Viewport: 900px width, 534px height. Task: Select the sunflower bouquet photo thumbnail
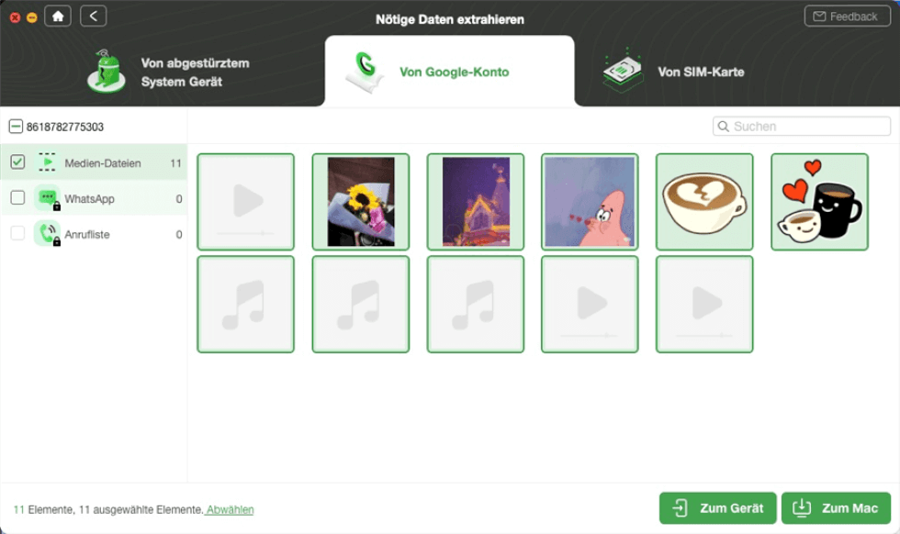360,201
